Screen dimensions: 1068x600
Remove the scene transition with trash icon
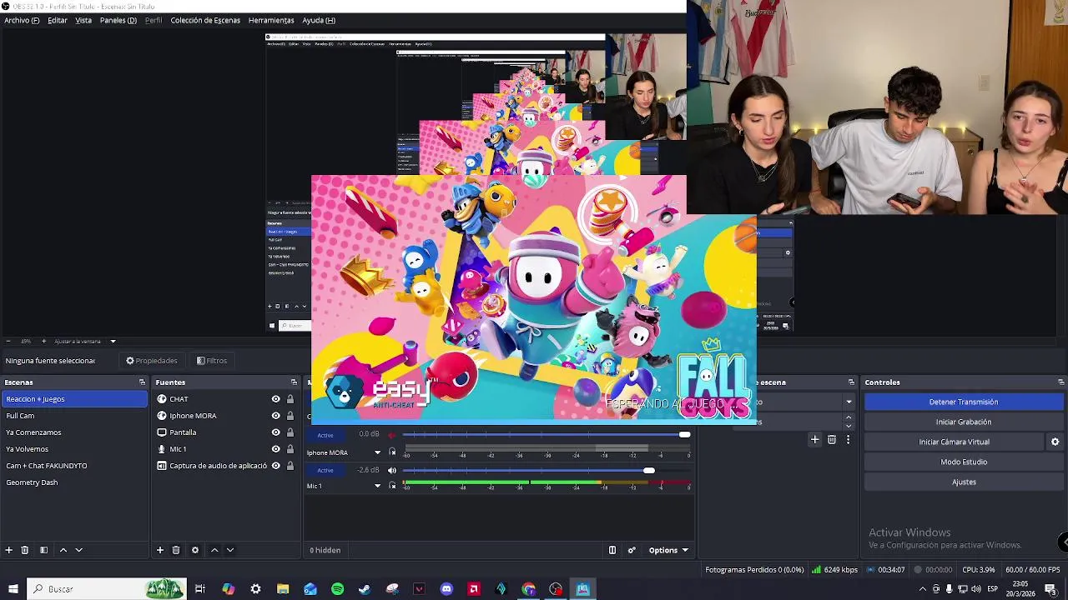(832, 439)
